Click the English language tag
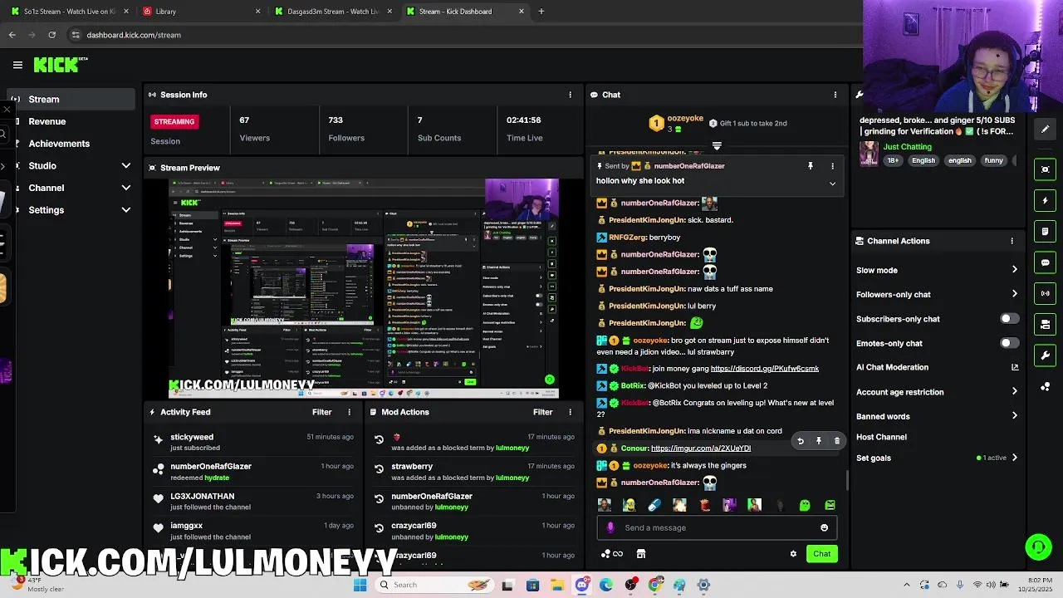Screen dimensions: 1063x598 [923, 160]
